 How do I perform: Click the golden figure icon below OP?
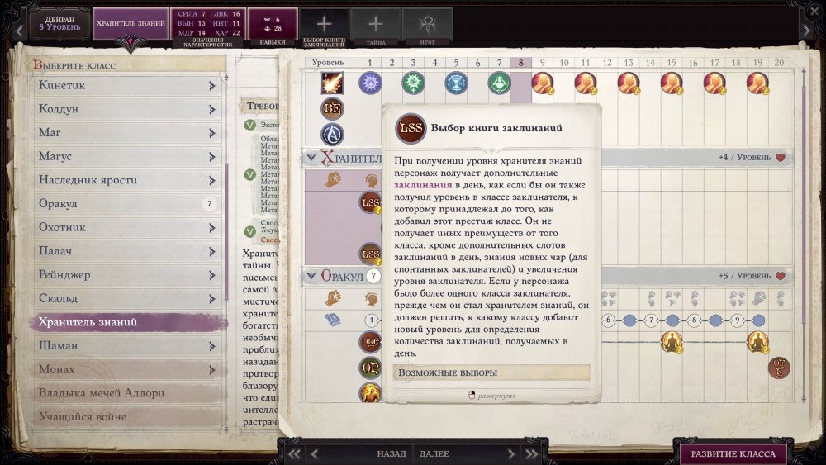tap(370, 392)
